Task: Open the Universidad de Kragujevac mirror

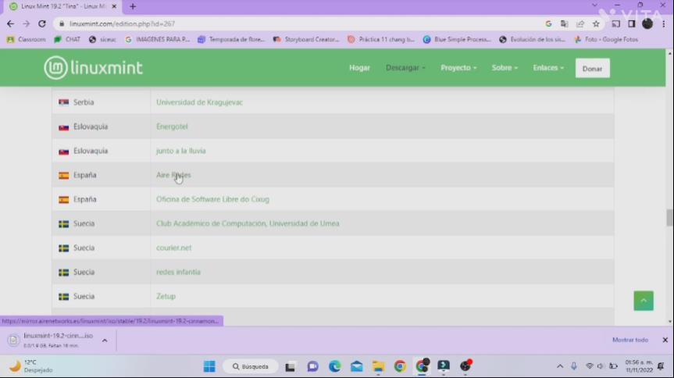Action: coord(199,102)
